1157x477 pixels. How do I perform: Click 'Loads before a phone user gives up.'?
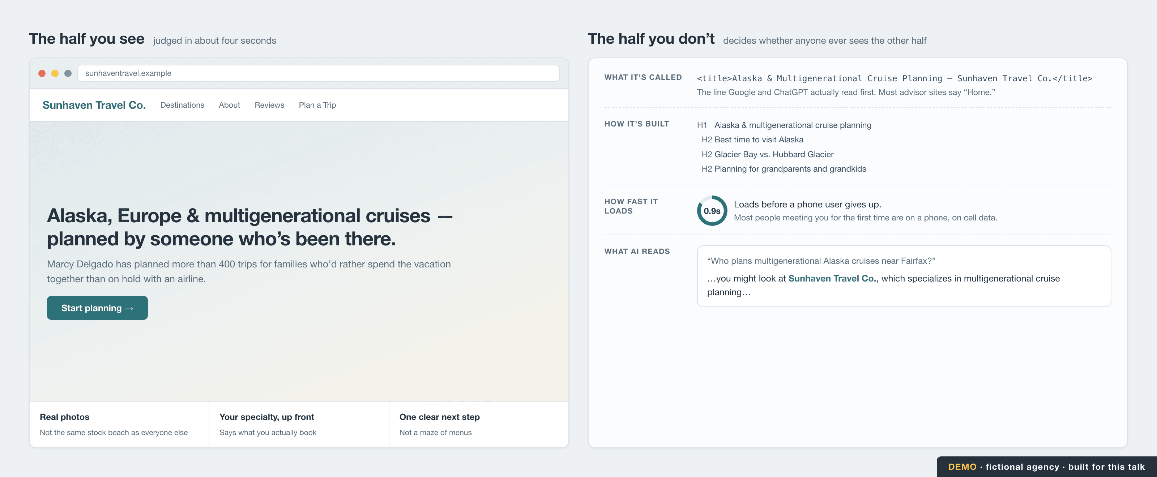(808, 205)
